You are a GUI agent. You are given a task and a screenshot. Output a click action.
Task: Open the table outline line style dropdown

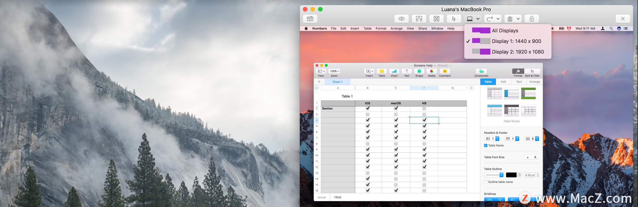pos(494,175)
